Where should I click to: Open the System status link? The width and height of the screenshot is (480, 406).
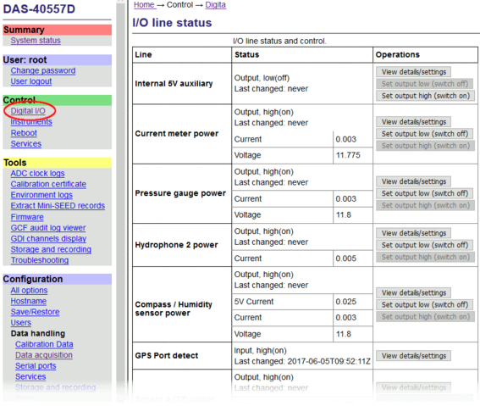36,41
